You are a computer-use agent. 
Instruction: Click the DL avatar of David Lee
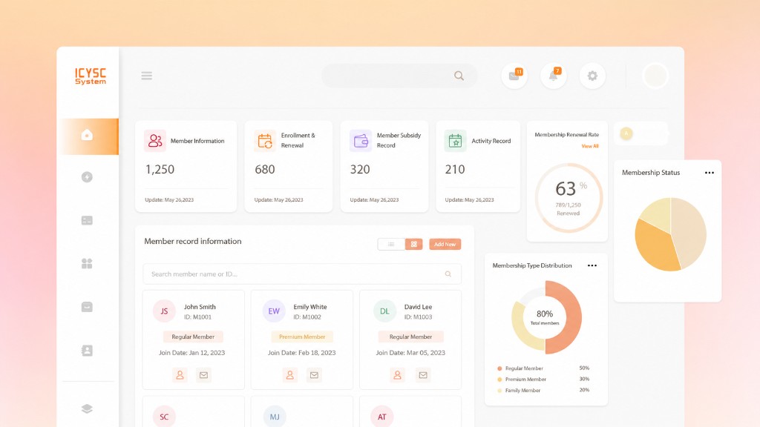(x=384, y=311)
